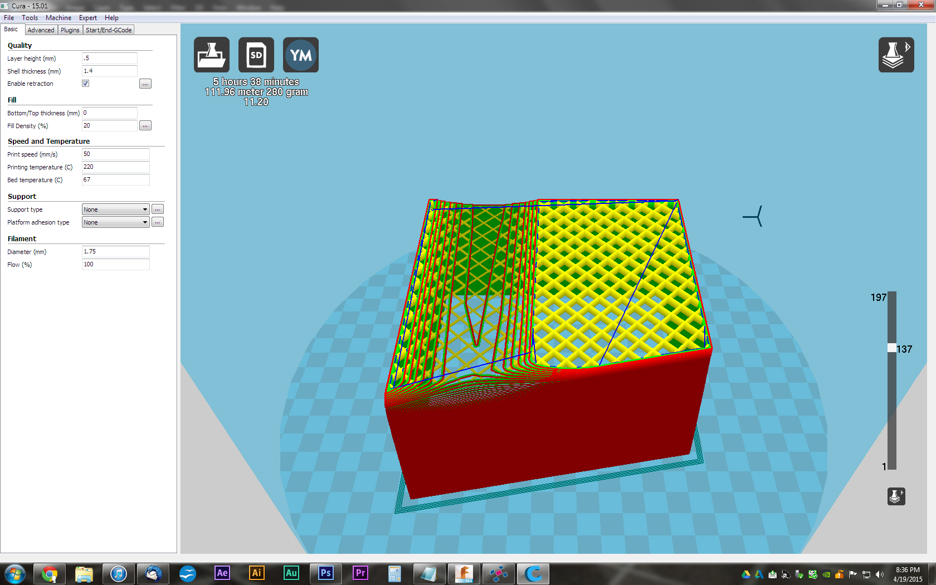Click the Layer height input field
Screen dimensions: 936x585
pos(109,58)
